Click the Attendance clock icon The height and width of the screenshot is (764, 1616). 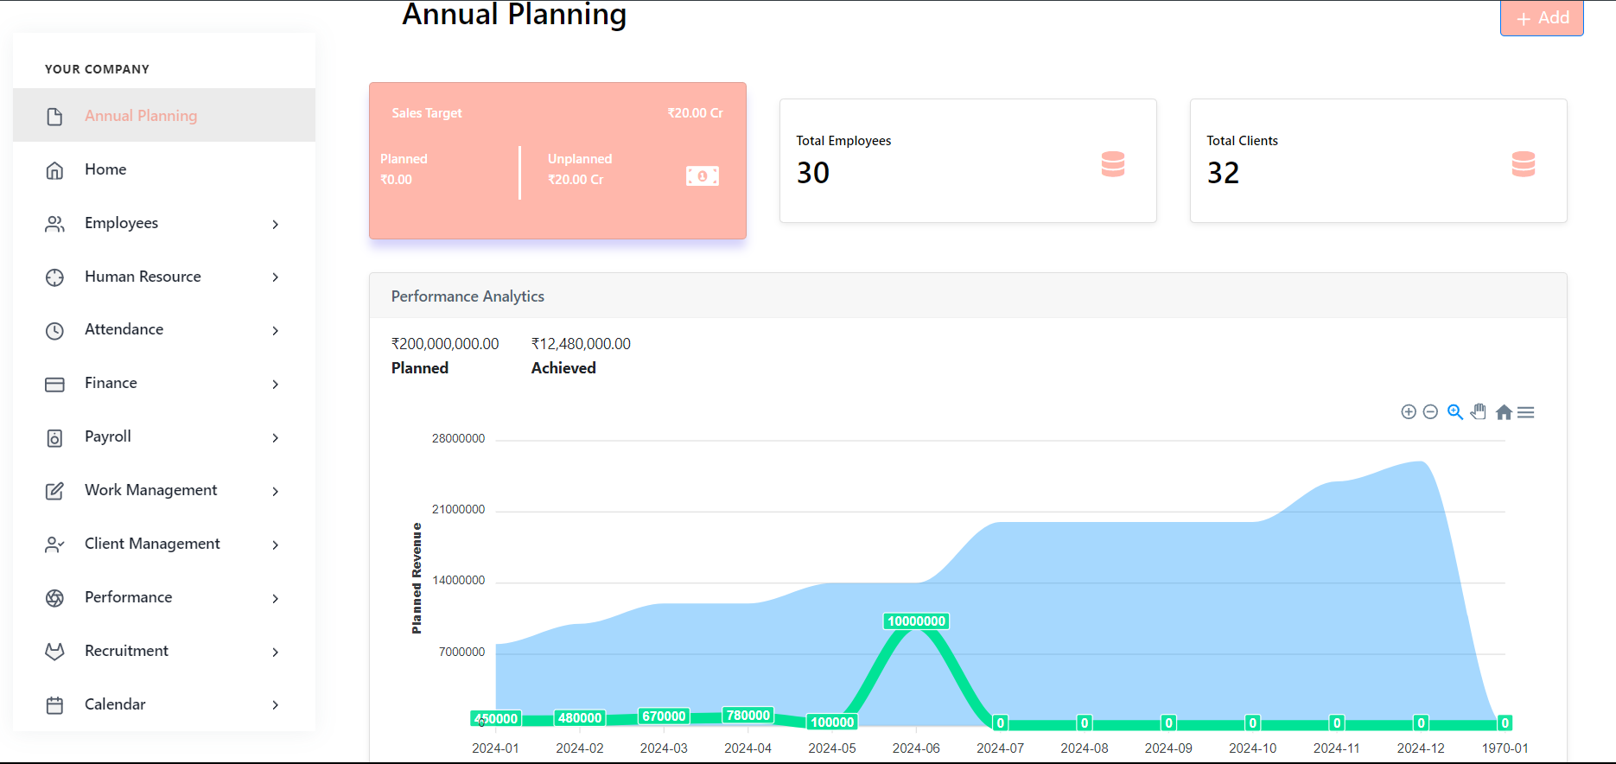[54, 331]
